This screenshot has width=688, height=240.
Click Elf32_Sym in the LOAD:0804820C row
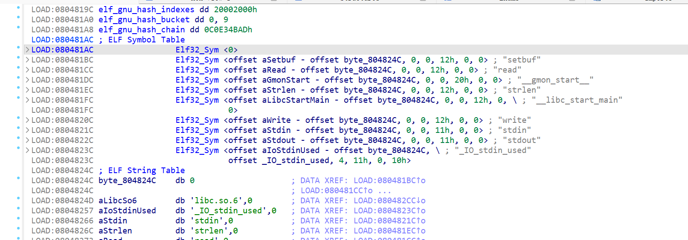197,120
